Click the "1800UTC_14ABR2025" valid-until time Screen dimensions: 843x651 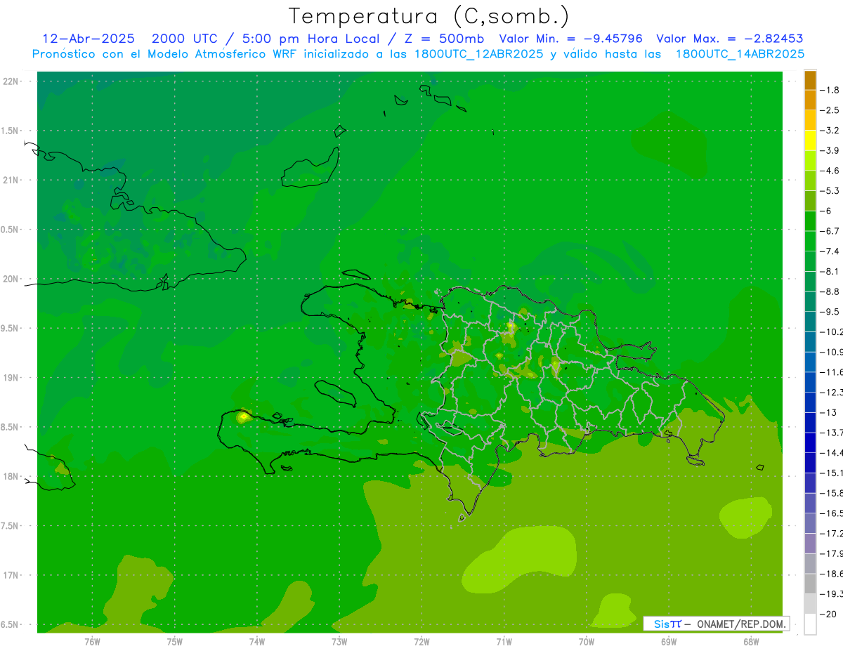click(740, 54)
